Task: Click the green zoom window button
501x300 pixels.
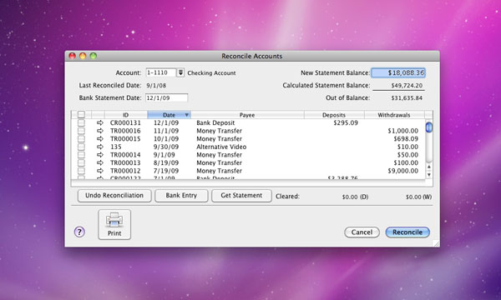Action: point(94,56)
